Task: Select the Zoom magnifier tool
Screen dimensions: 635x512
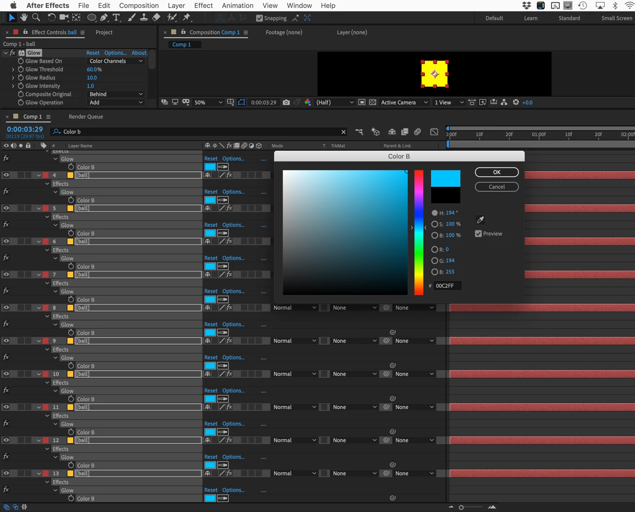Action: pos(36,18)
